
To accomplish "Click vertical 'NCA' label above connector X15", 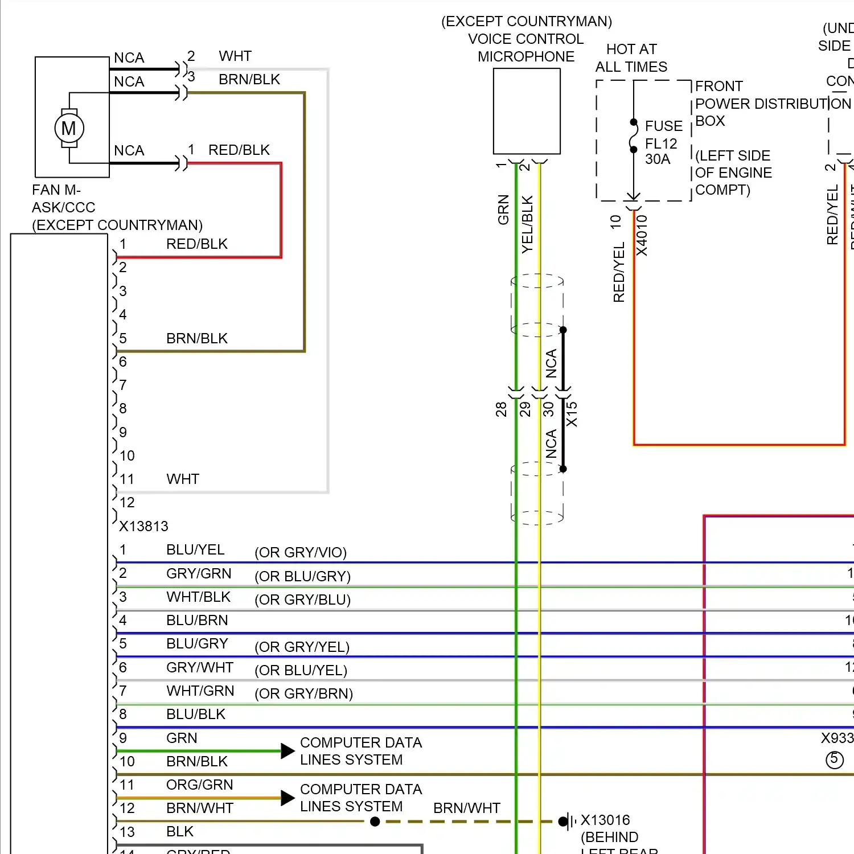I will pyautogui.click(x=551, y=364).
